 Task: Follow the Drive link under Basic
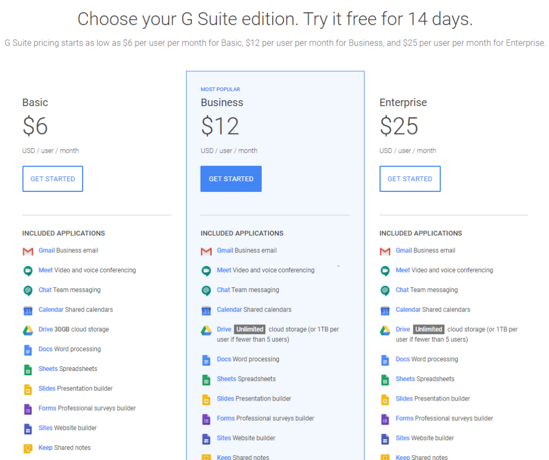tap(46, 329)
